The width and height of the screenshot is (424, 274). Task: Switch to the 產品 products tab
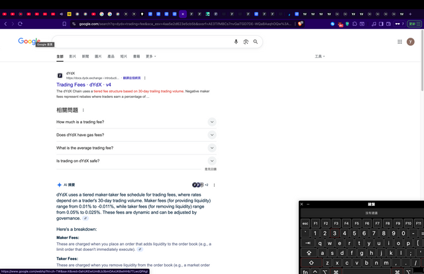tap(111, 56)
